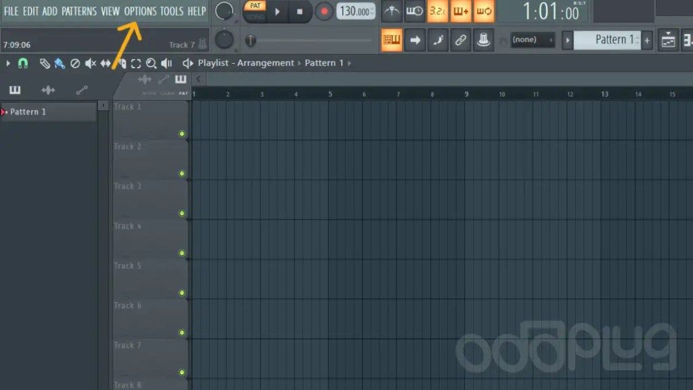Toggle step editing mode icon
The image size is (693, 390).
click(x=438, y=40)
